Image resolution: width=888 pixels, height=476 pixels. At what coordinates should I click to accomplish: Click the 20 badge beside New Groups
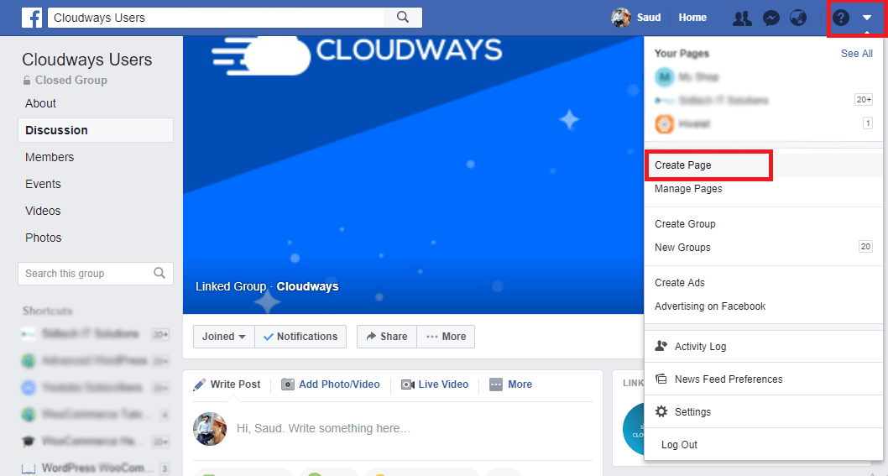pyautogui.click(x=865, y=247)
